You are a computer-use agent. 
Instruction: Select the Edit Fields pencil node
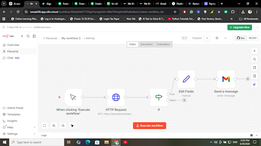point(186,79)
